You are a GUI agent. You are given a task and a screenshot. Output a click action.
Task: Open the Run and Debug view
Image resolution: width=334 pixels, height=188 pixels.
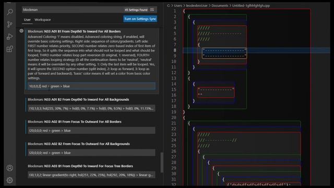point(10,37)
